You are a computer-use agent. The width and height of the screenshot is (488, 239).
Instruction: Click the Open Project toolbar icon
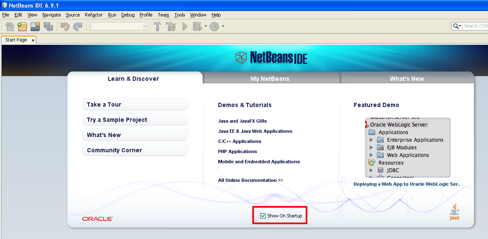tap(35, 26)
